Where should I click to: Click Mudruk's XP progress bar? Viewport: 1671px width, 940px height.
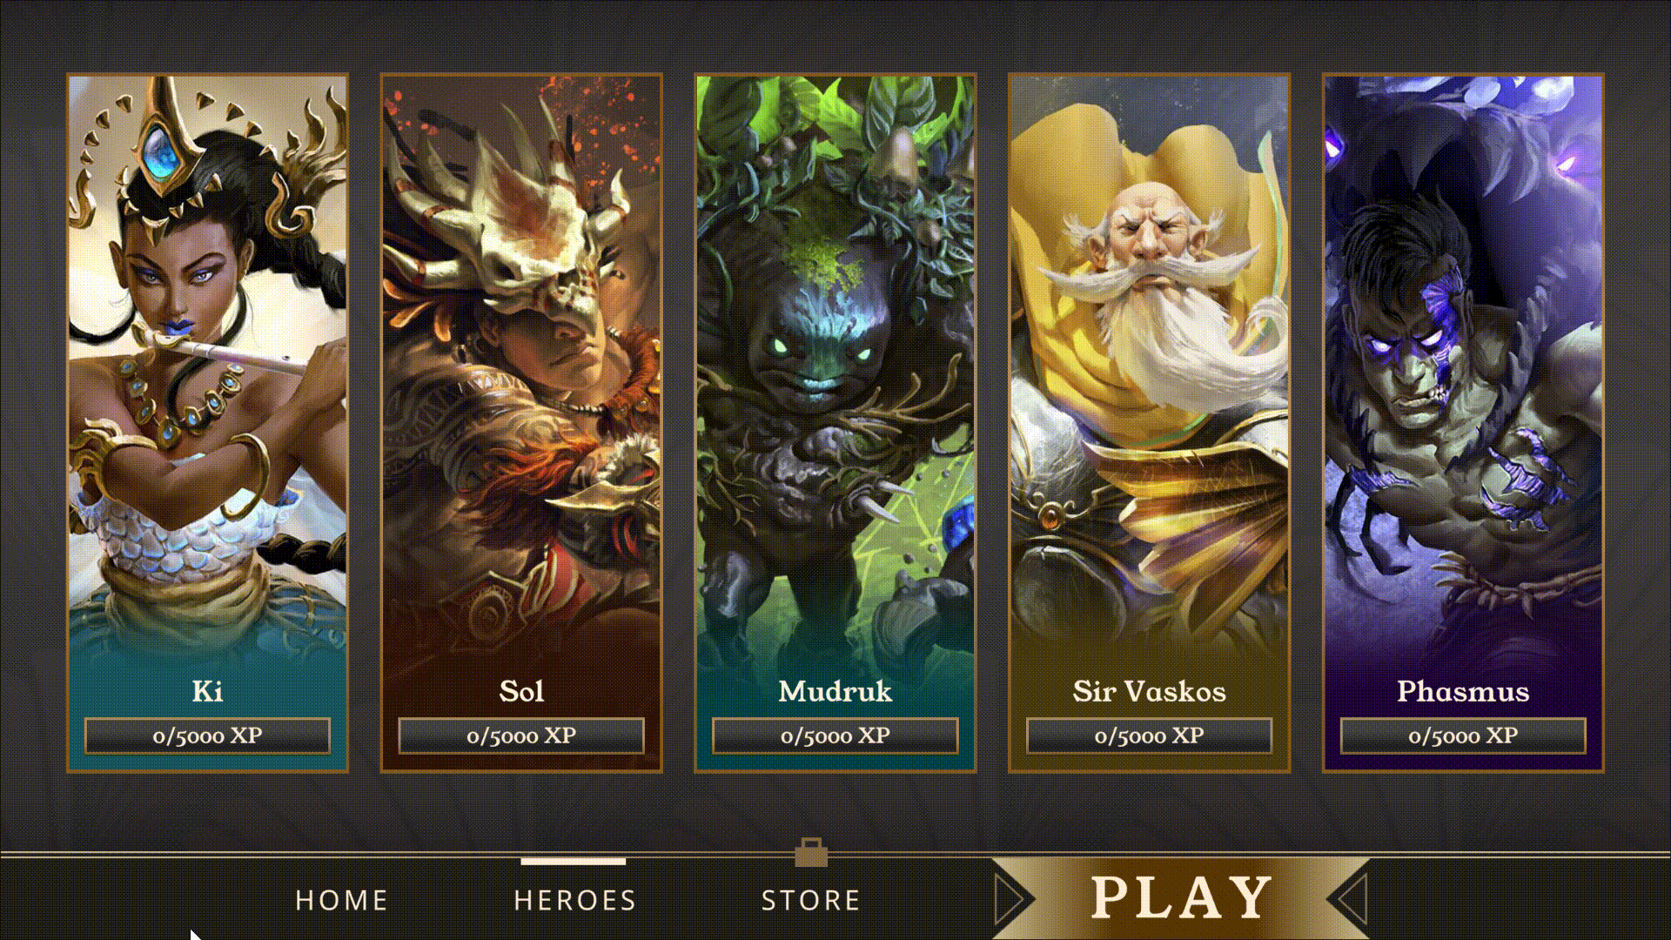click(835, 736)
